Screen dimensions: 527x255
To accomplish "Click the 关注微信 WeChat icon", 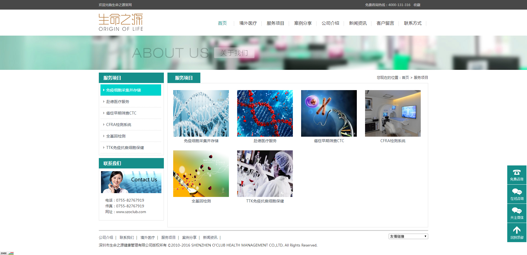I will (x=517, y=213).
